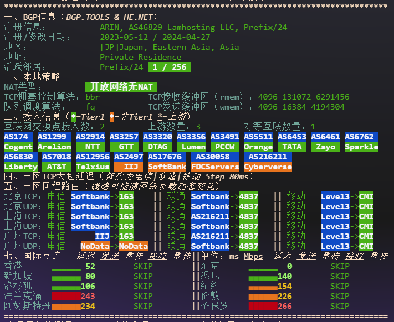
Task: Click the AS2914 NTT badge
Action: coord(90,142)
